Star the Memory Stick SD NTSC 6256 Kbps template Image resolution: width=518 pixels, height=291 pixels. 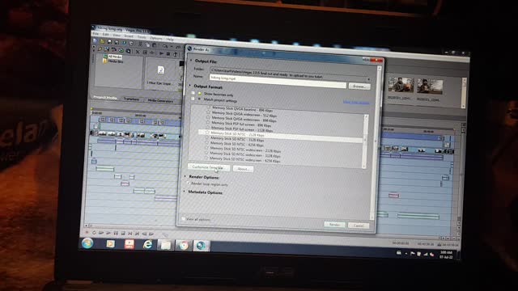click(x=207, y=143)
